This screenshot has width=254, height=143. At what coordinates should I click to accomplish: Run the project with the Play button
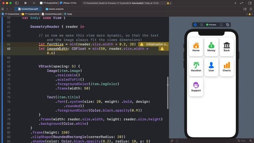point(25,3)
